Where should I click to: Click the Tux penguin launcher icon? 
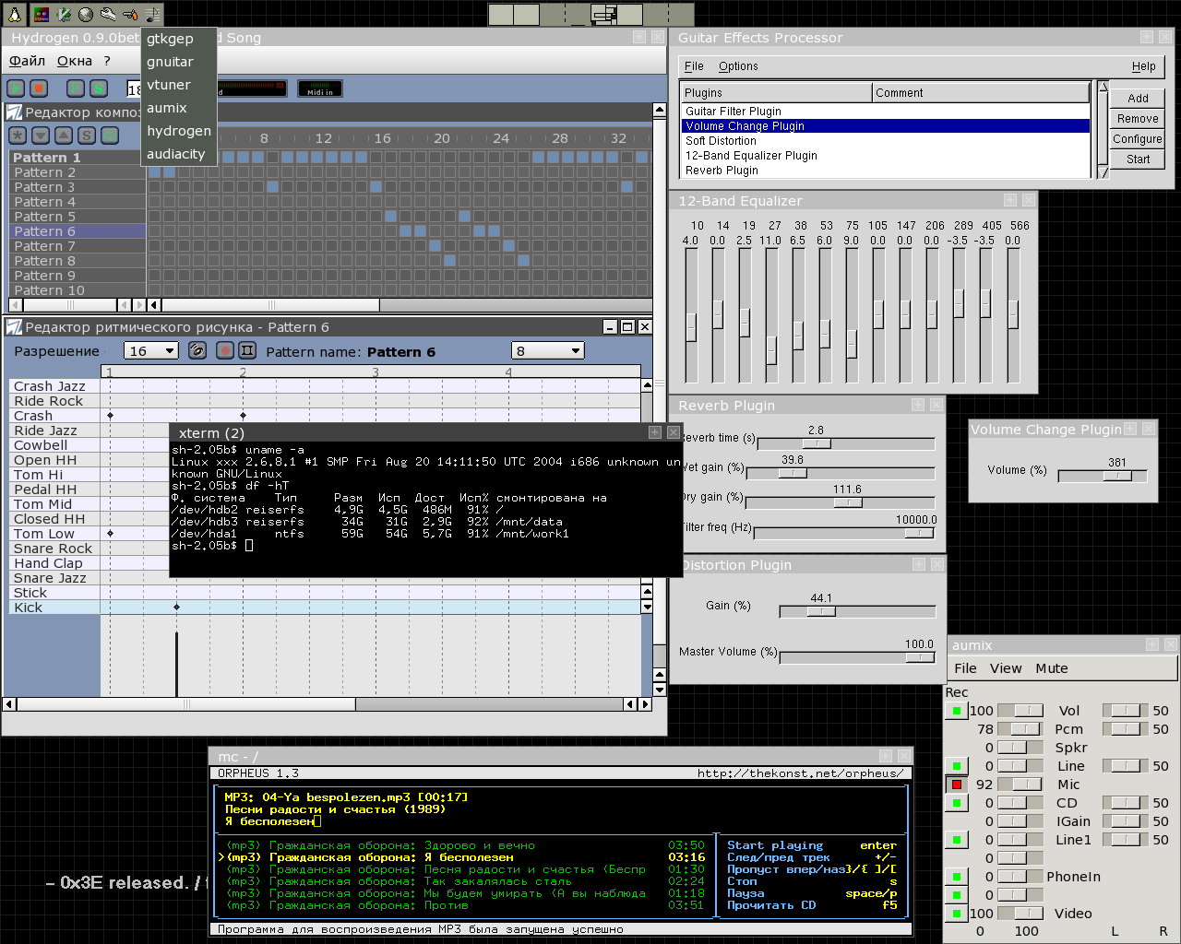[x=15, y=14]
